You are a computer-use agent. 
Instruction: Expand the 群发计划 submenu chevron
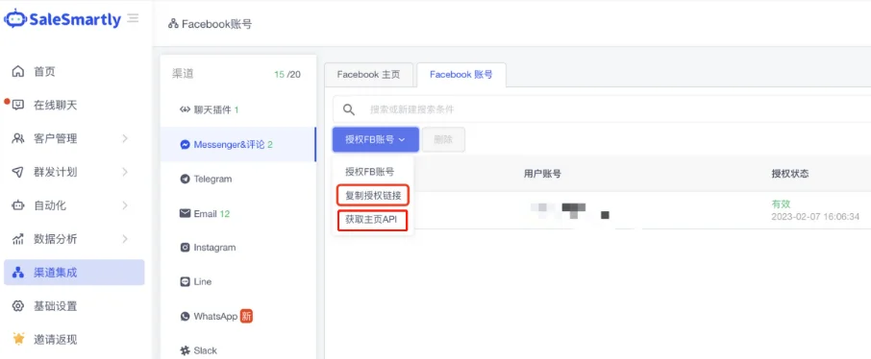coord(125,172)
